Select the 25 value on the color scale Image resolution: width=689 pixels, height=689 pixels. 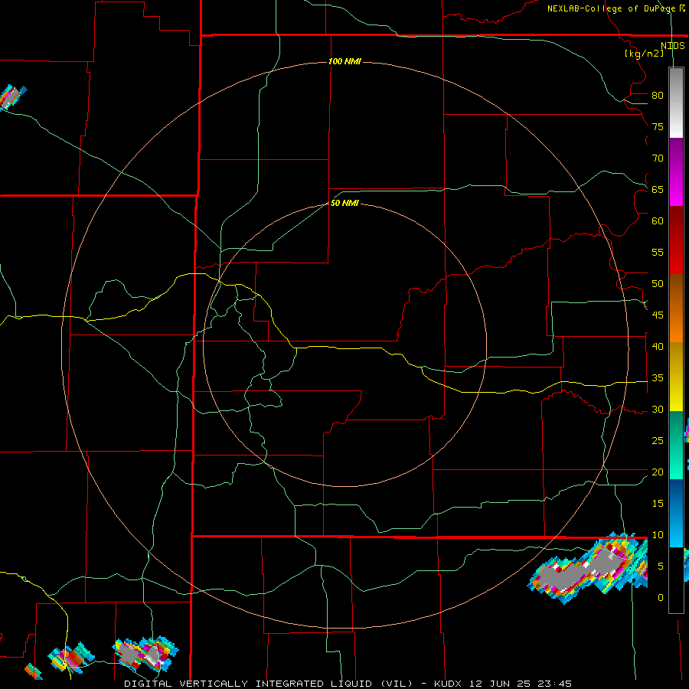tap(658, 441)
